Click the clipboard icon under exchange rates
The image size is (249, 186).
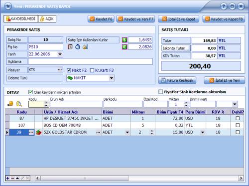70,47
